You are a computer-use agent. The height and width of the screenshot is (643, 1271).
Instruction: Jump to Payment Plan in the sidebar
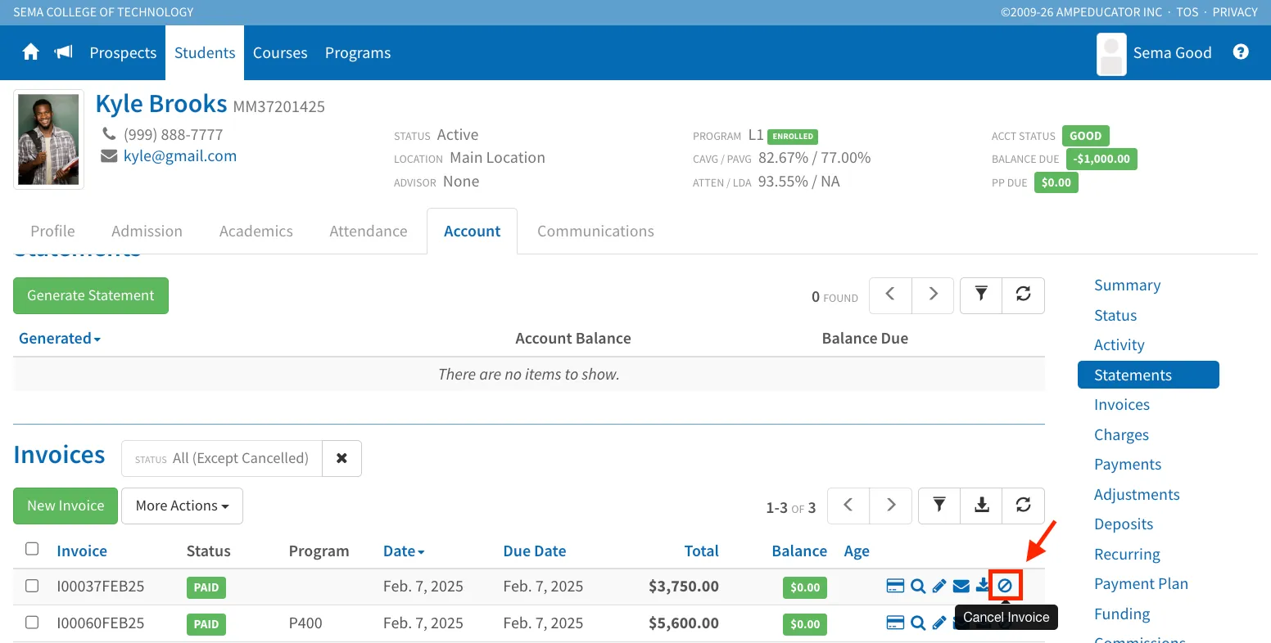point(1141,583)
